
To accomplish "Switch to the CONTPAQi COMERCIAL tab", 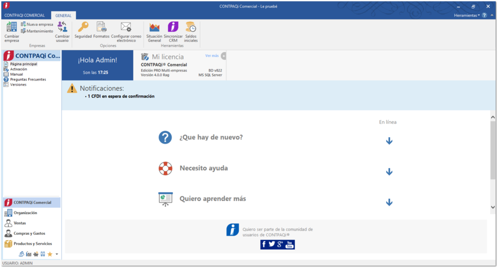I will (24, 15).
